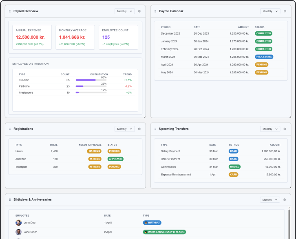The image size is (296, 239).
Task: Click the Freelancers +5% trend
Action: [129, 93]
